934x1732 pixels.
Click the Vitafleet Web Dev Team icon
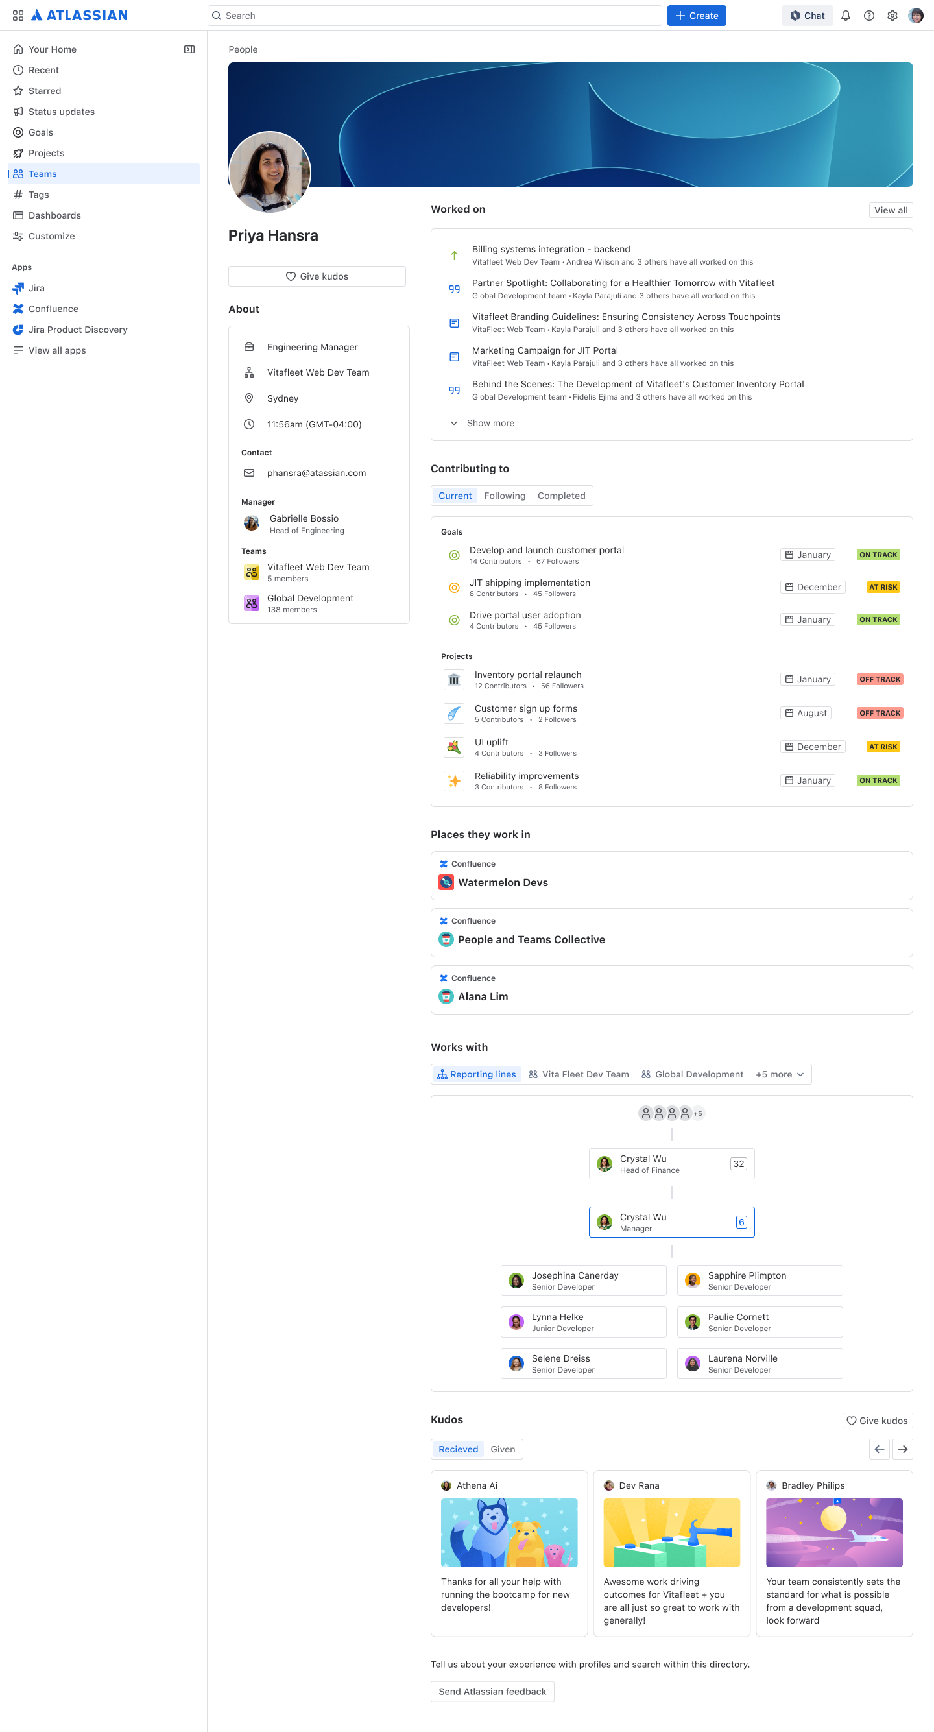pos(252,572)
